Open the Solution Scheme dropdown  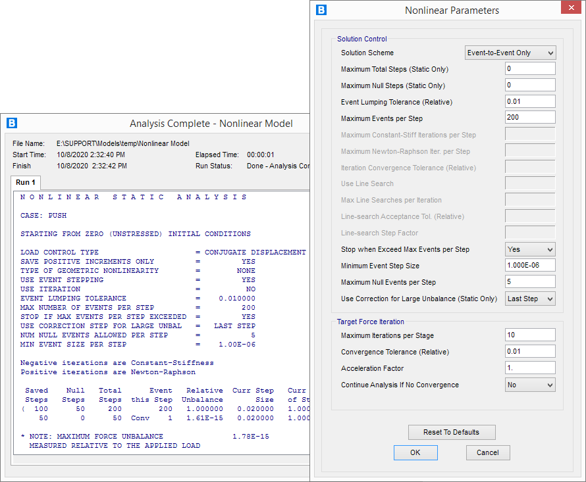tap(510, 53)
